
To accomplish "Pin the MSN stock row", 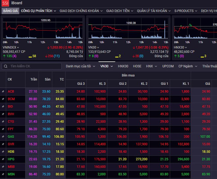I will (3, 174).
